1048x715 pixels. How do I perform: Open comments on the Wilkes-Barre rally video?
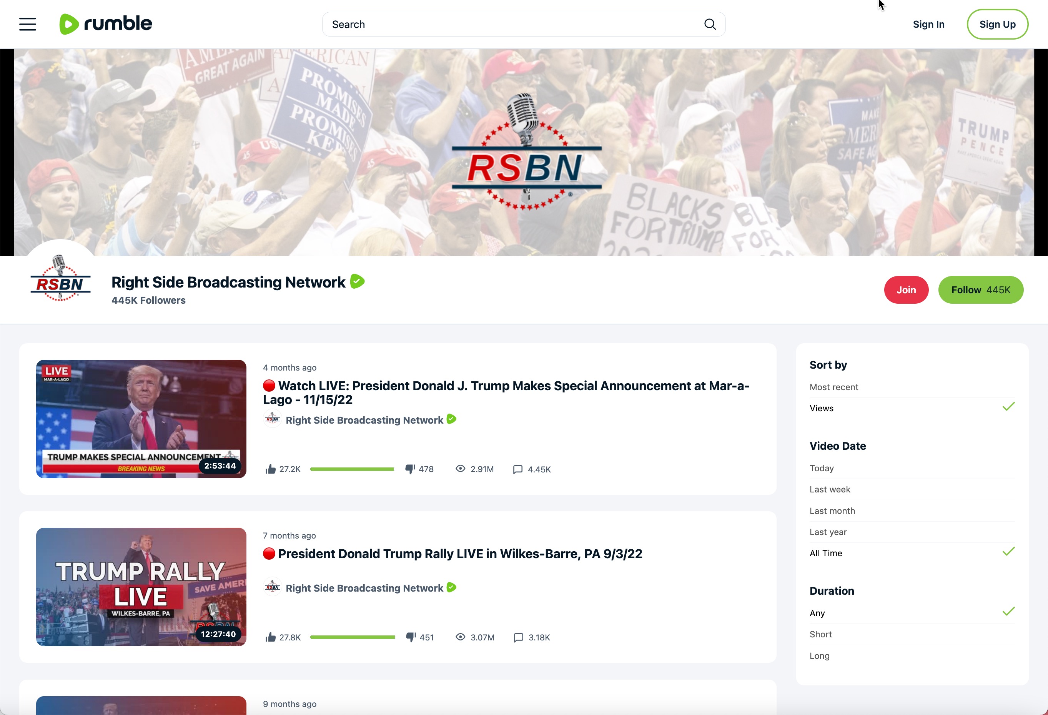pyautogui.click(x=519, y=637)
